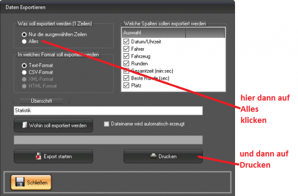
Task: Select the Alles radio button
Action: point(24,41)
